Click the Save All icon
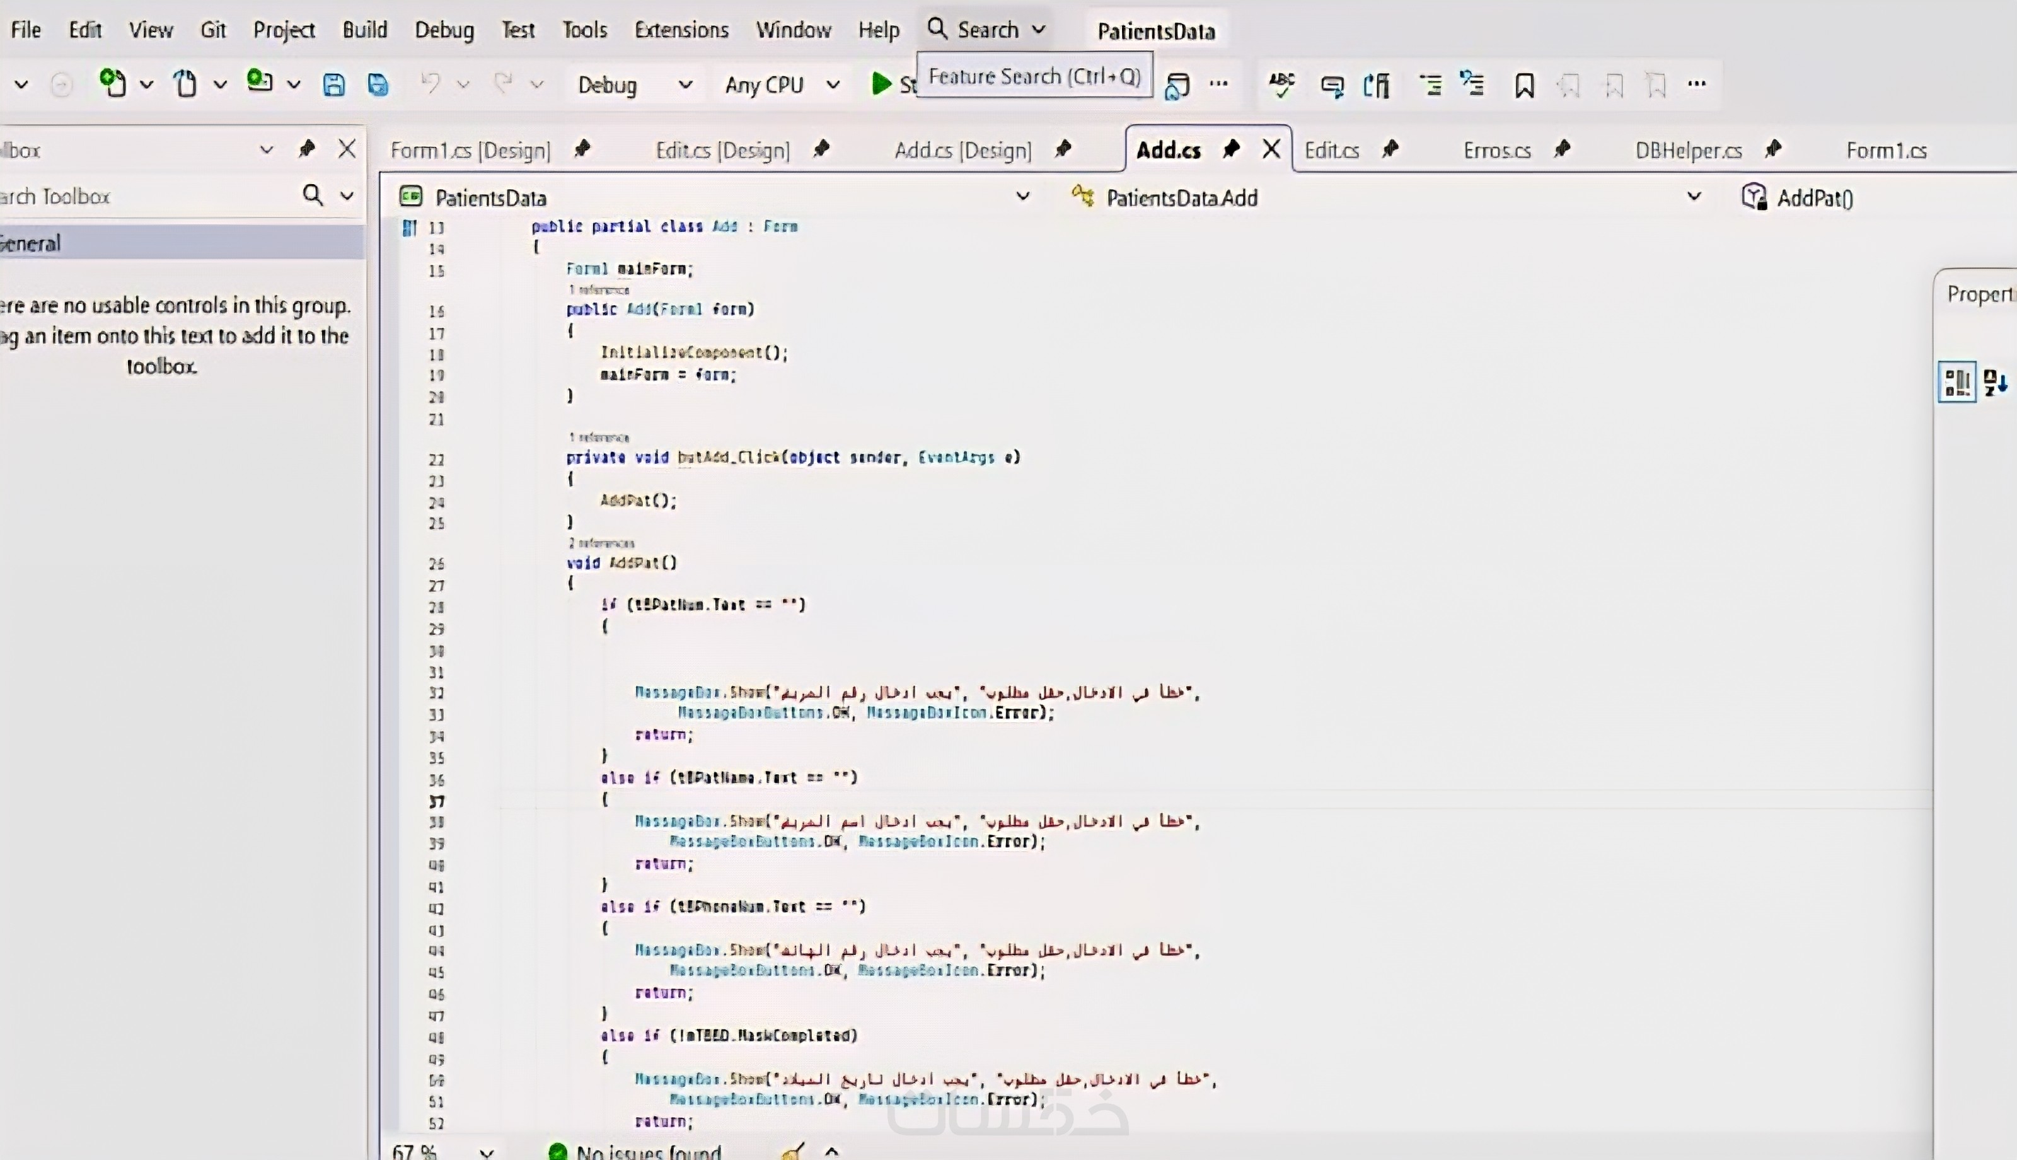2017x1160 pixels. coord(378,84)
